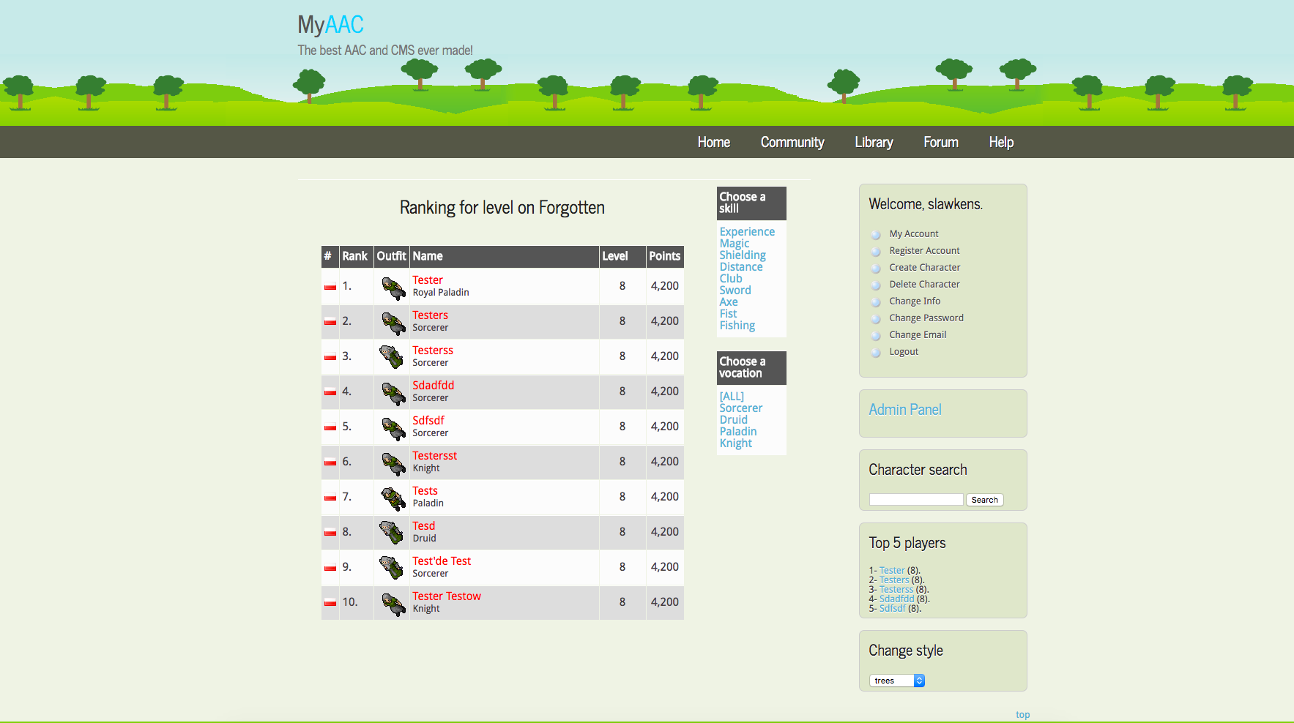Screen dimensions: 1294x723
Task: Click the outfit icon for Testerss
Action: pos(393,357)
